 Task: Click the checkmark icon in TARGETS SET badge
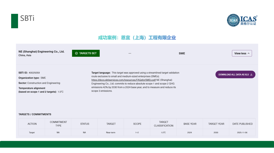(76, 53)
